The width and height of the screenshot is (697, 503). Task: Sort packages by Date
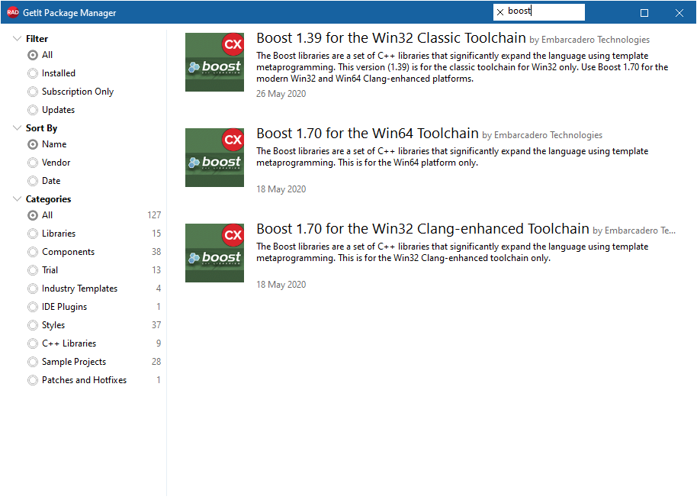pos(44,181)
